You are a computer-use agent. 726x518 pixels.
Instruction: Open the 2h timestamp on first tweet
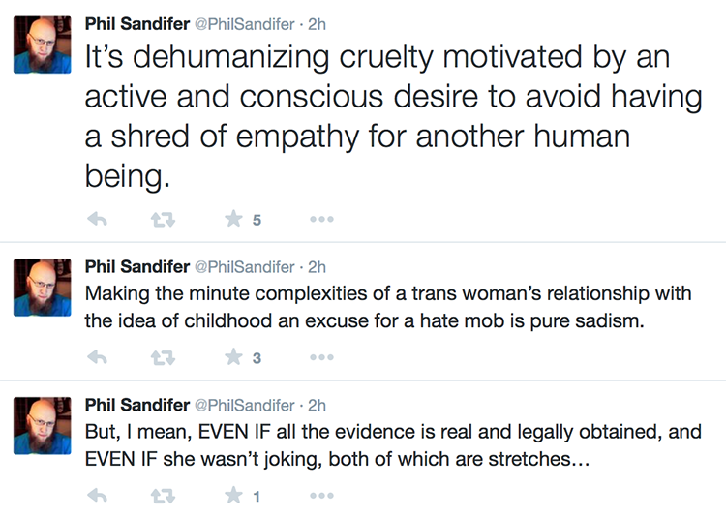(318, 24)
